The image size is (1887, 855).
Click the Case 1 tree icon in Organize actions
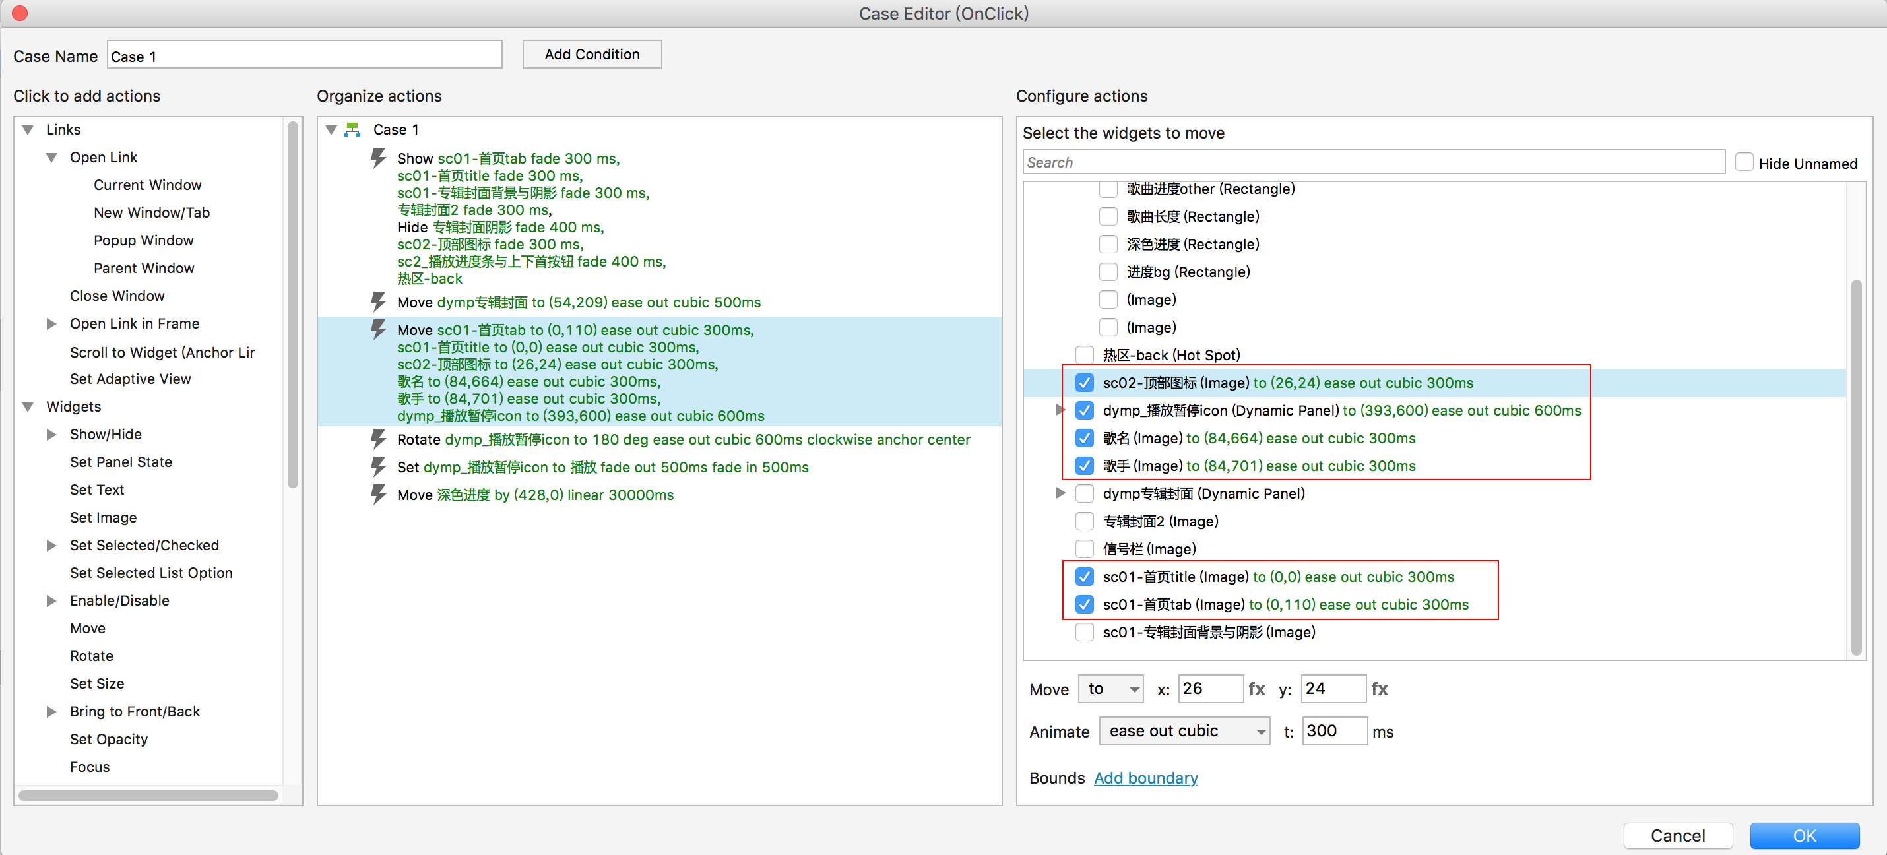352,130
